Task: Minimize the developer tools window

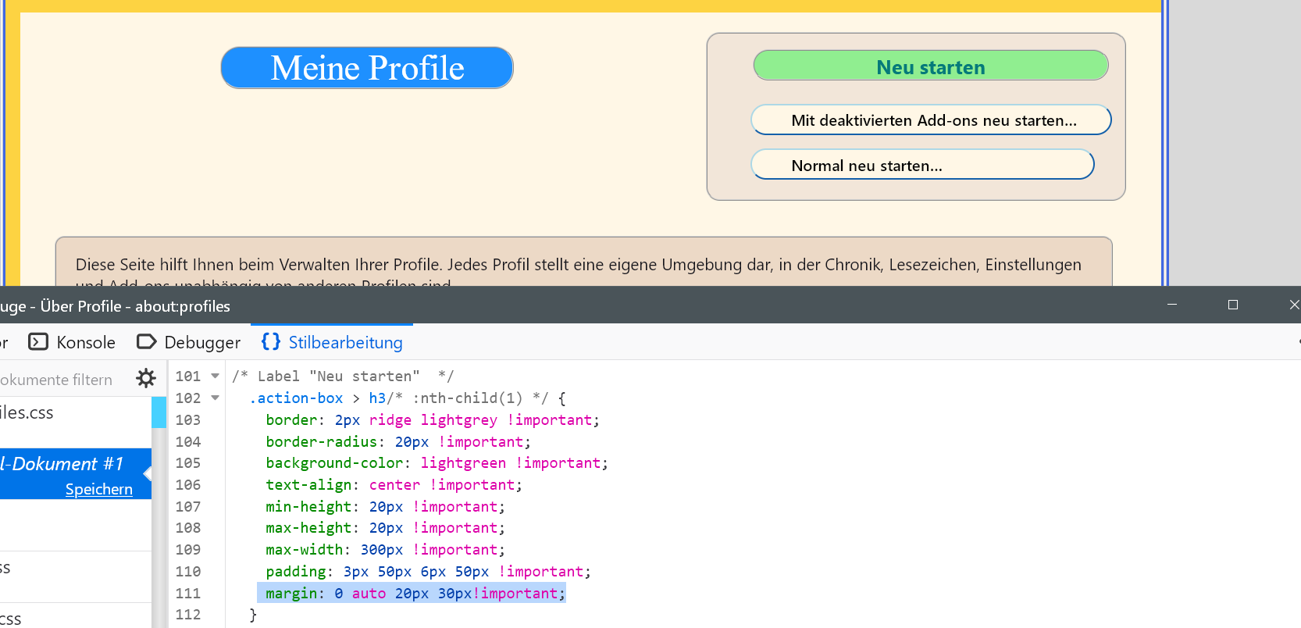Action: [1172, 305]
